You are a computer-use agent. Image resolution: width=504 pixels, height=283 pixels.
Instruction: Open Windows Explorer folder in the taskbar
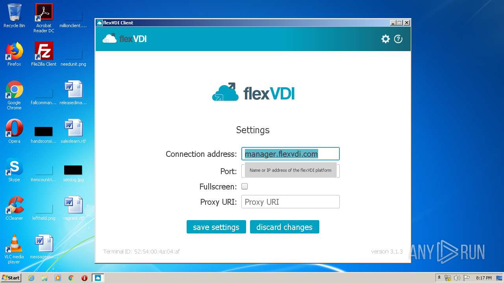point(44,278)
